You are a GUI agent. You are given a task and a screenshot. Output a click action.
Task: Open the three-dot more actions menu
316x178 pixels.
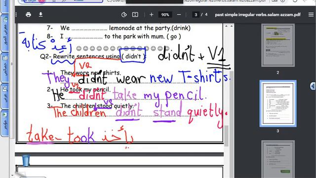pos(16,14)
